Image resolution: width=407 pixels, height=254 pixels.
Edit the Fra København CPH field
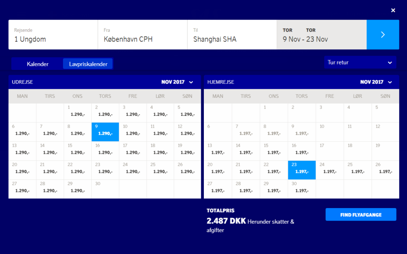[x=142, y=35]
